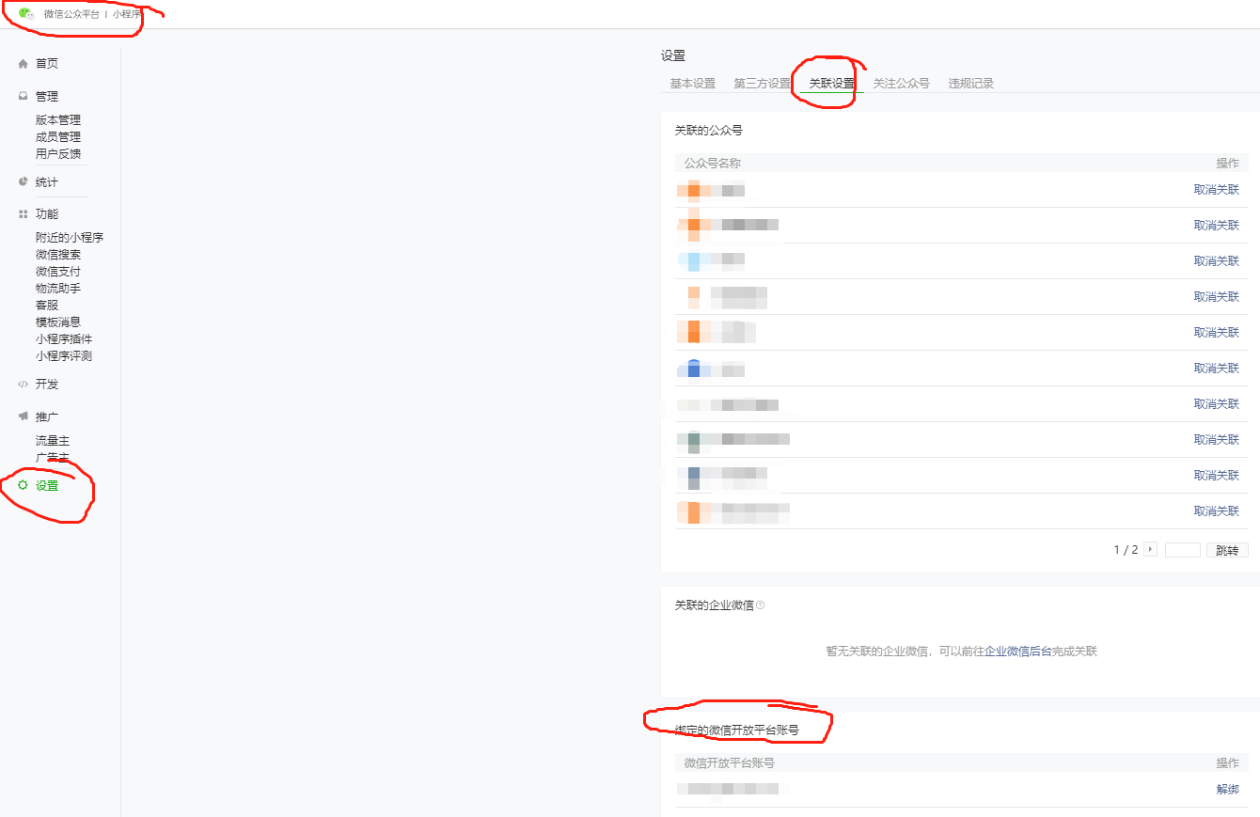
Task: Open 统计 with the pie chart icon
Action: [x=24, y=182]
